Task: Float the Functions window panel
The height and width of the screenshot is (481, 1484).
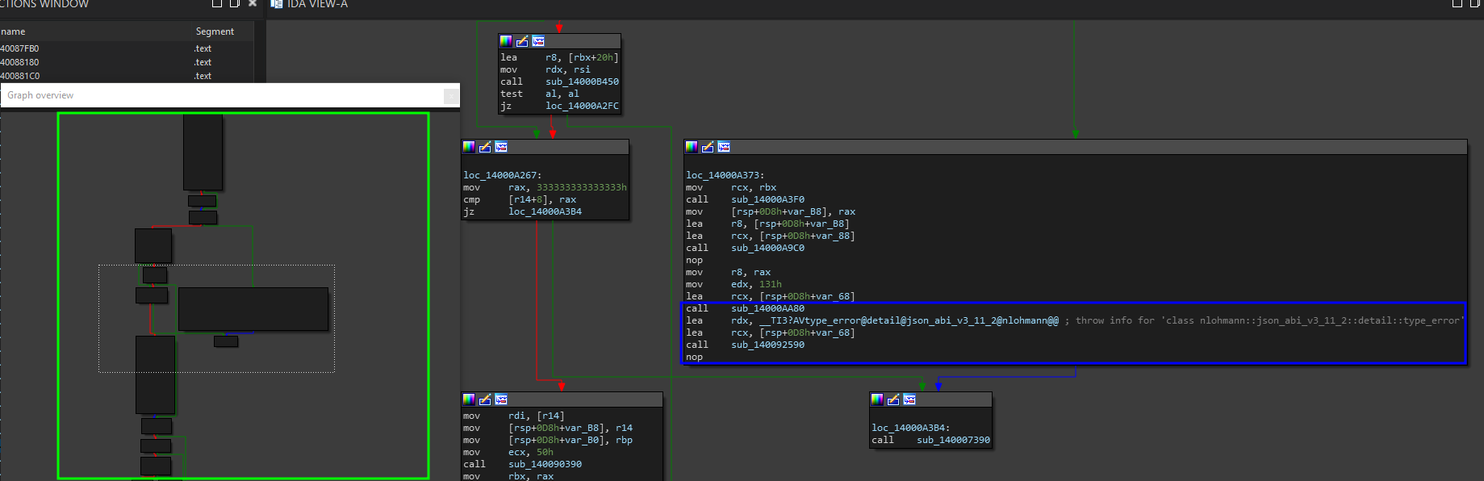Action: click(235, 3)
